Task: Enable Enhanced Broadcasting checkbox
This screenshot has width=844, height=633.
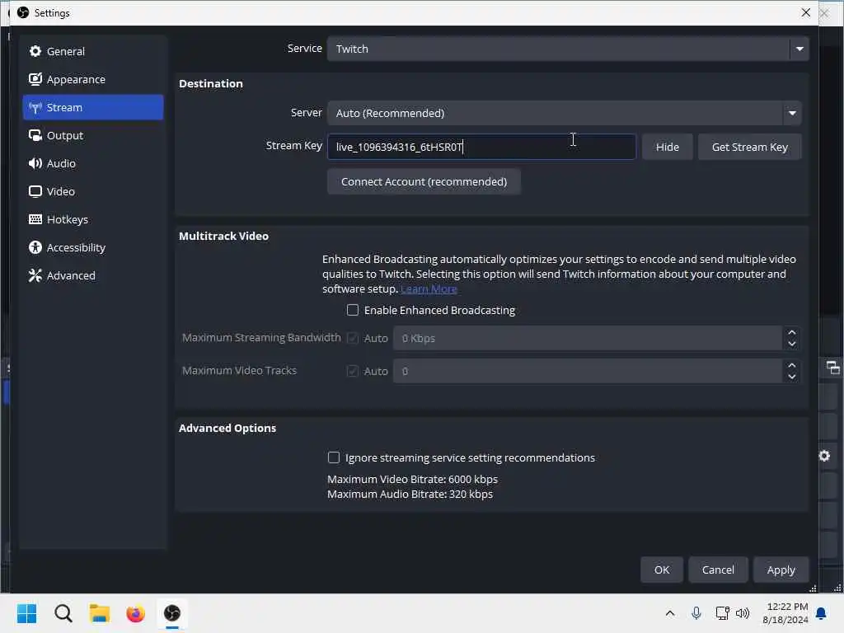Action: click(x=353, y=310)
